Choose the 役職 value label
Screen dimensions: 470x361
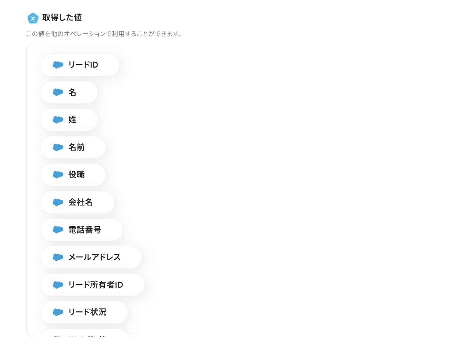[76, 175]
